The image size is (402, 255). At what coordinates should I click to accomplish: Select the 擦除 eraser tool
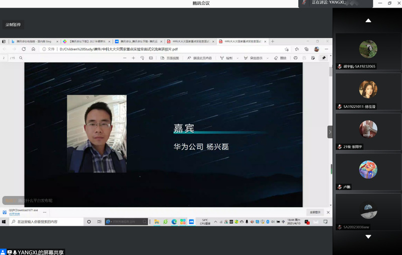pos(280,58)
